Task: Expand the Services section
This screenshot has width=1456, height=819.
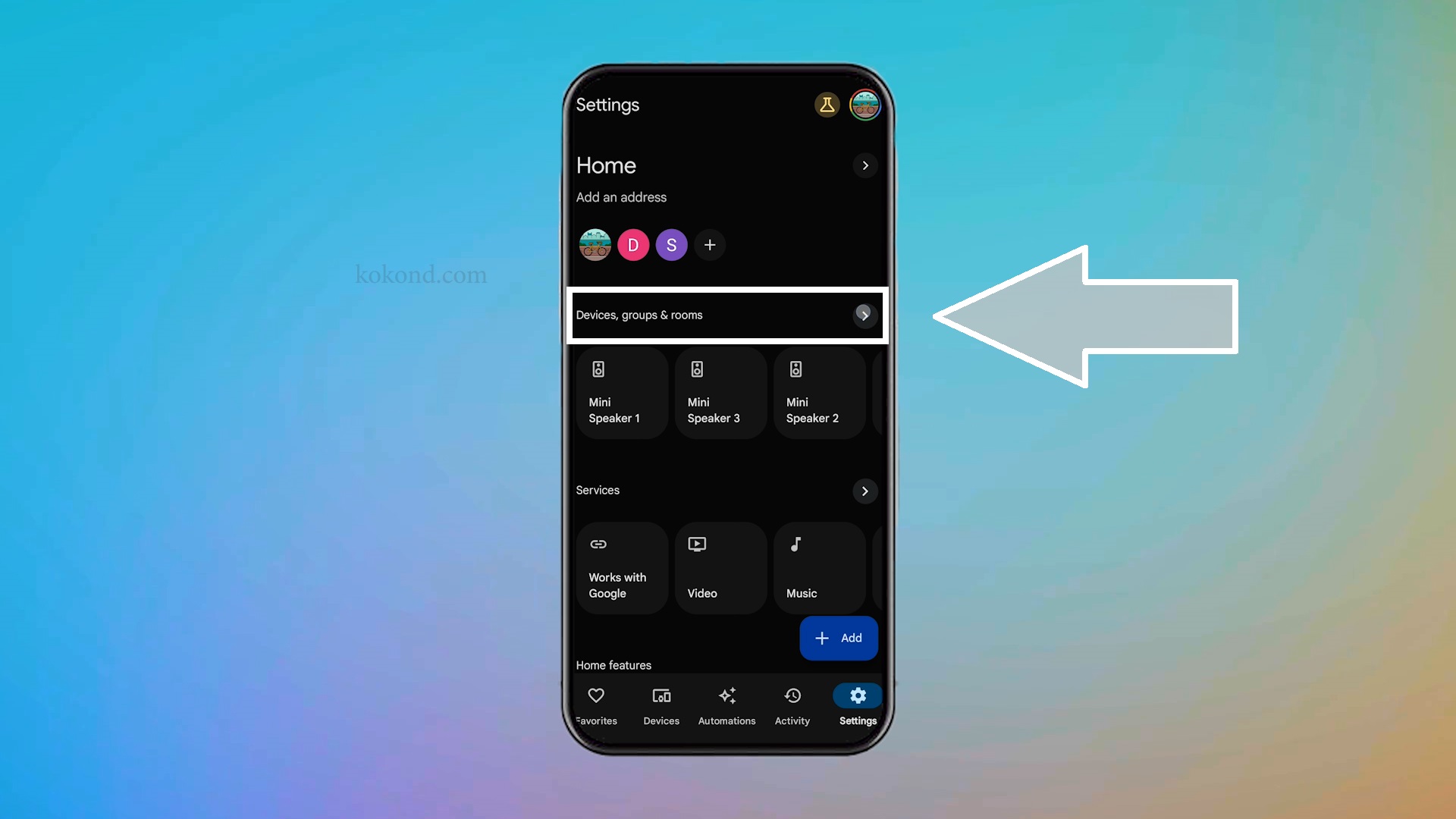Action: pos(864,491)
